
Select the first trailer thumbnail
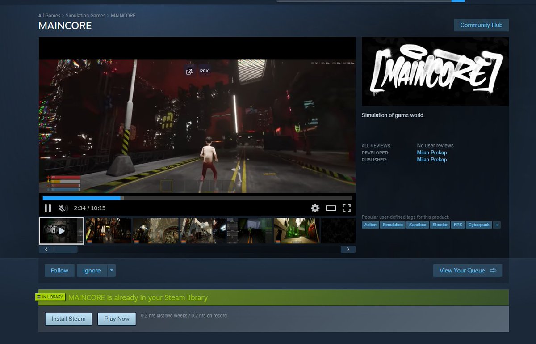tap(62, 230)
